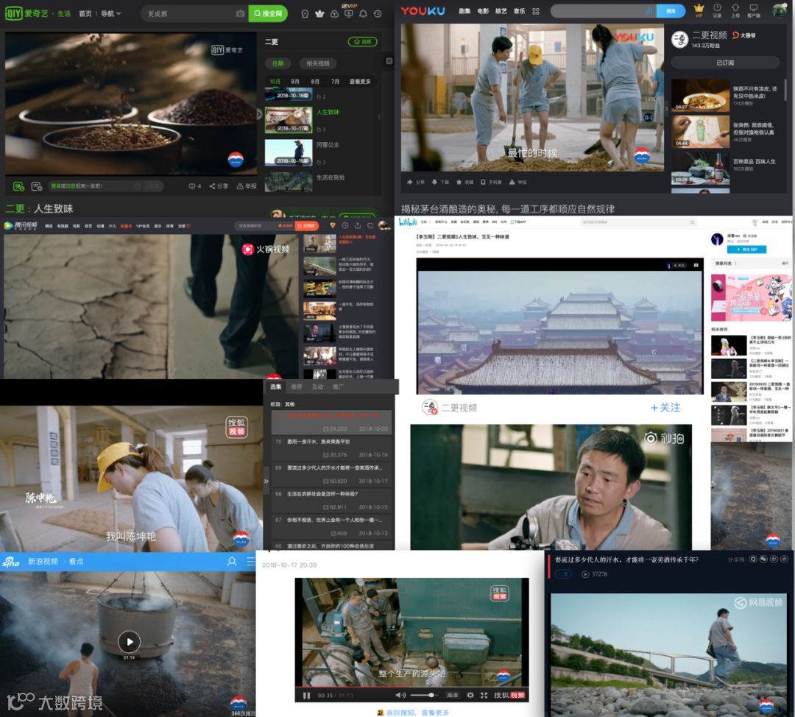
Task: Play the Sina video with center play button
Action: (130, 641)
